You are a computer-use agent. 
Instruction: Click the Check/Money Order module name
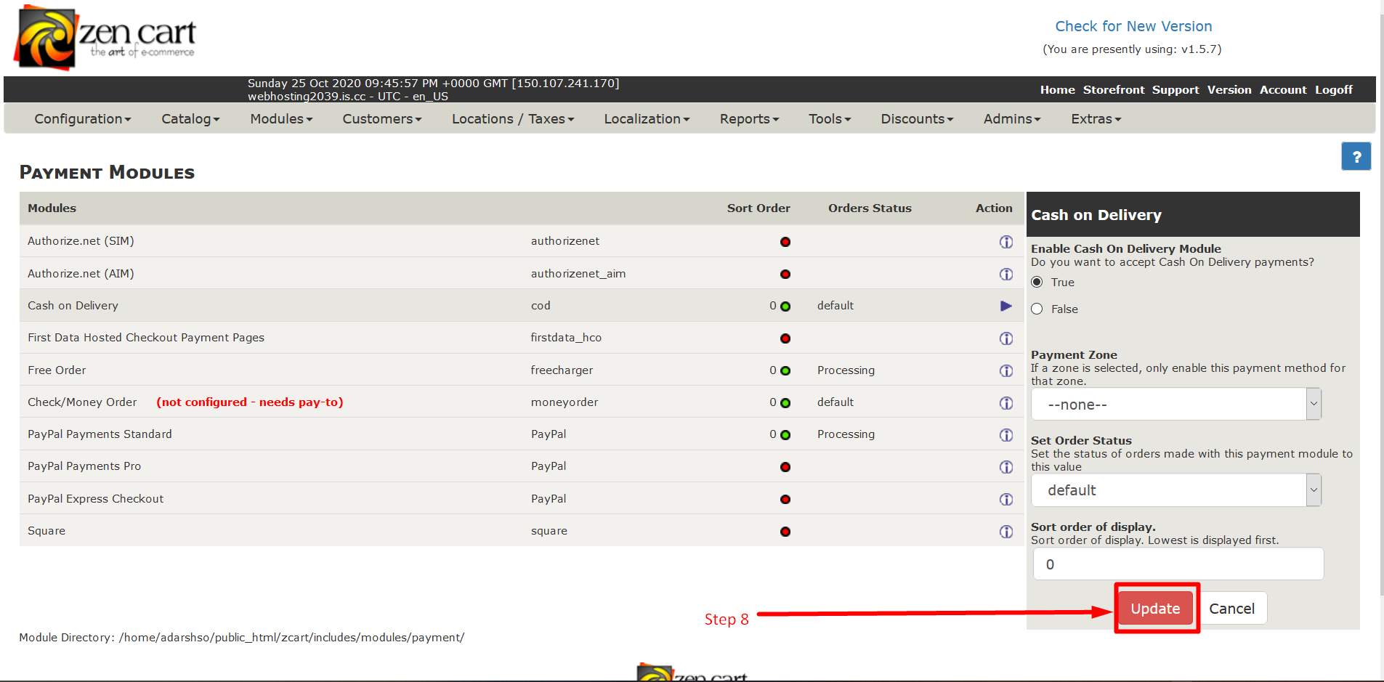tap(82, 402)
